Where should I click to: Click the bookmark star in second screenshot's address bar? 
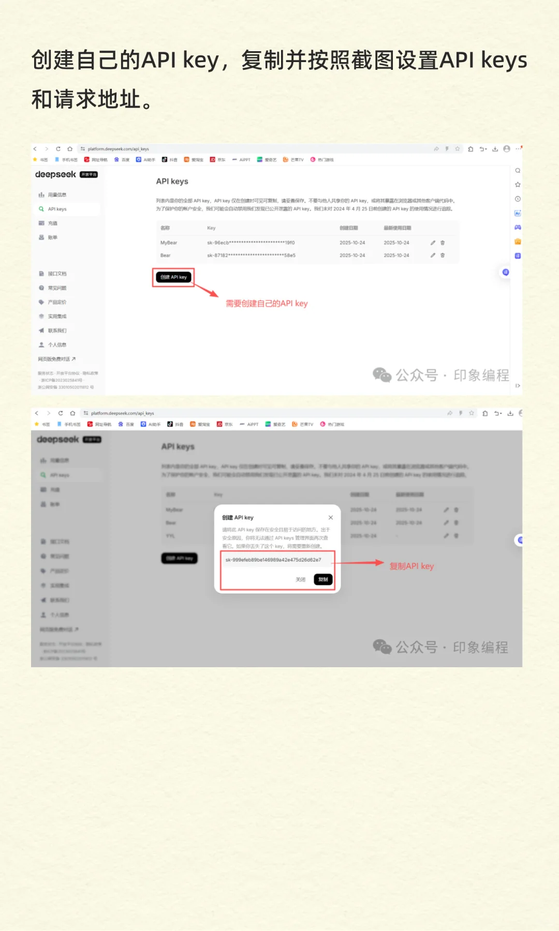(472, 413)
